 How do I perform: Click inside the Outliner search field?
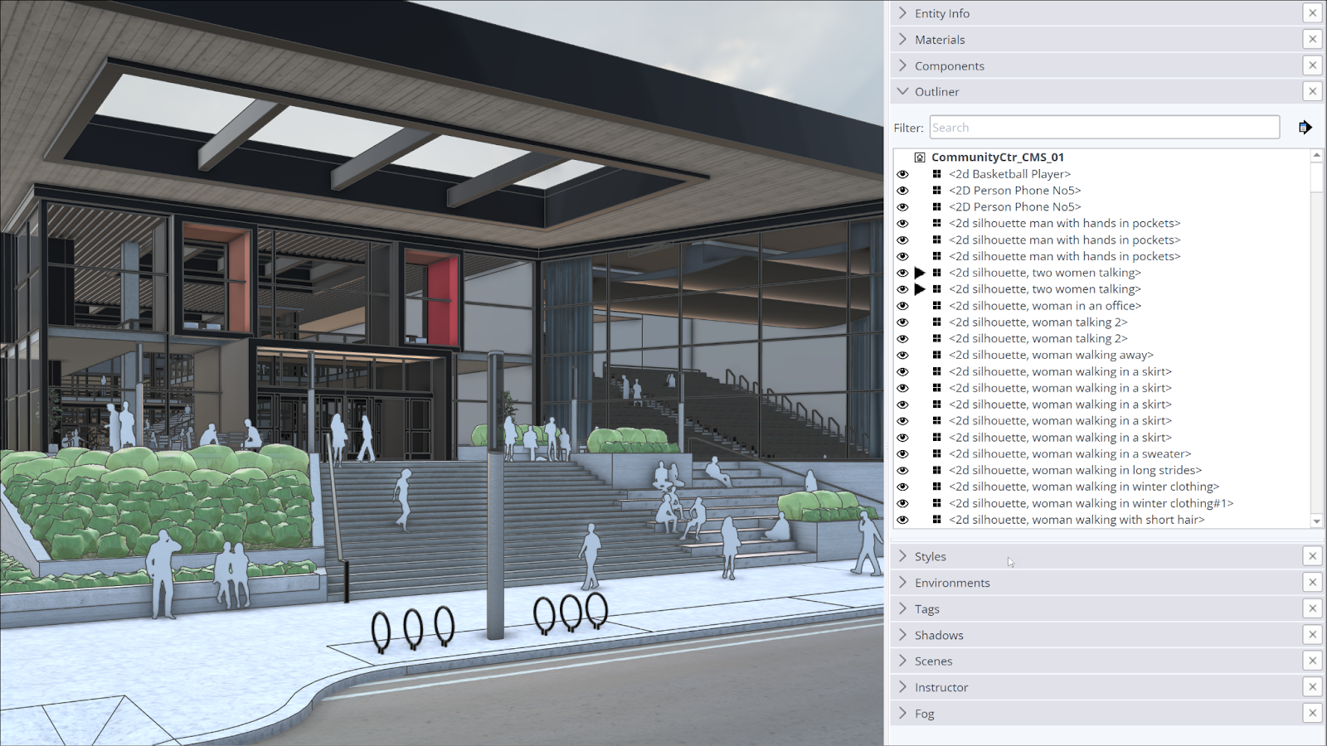(x=1103, y=127)
